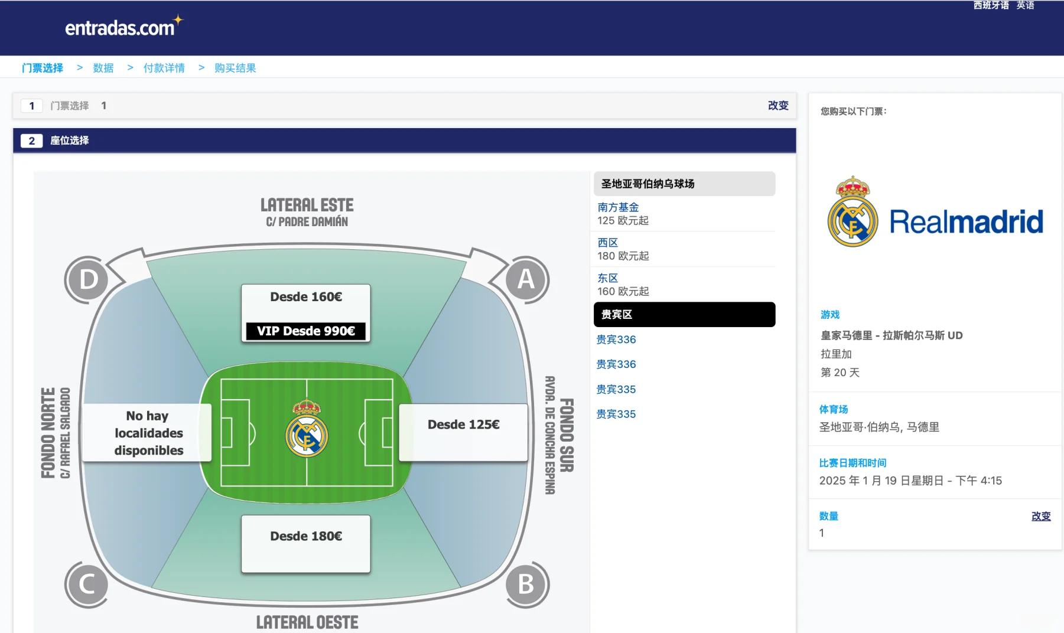Click the Real Madrid crest on the pitch
1064x633 pixels.
(307, 429)
